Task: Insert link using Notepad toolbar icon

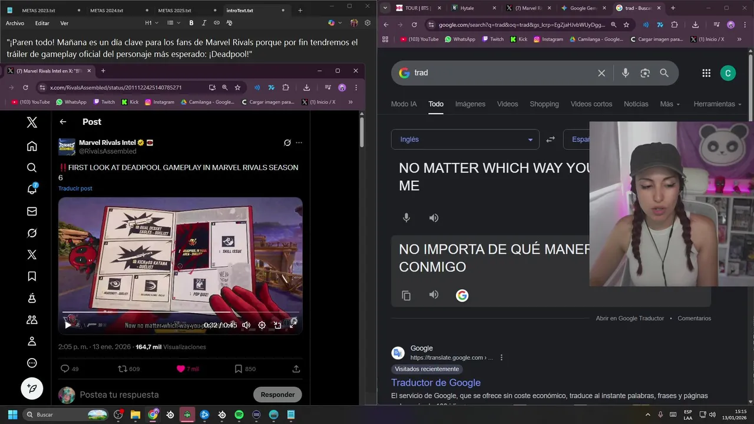Action: point(217,23)
